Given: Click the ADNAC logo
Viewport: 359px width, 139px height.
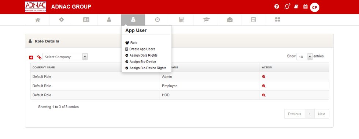Looking at the screenshot, I should tap(36, 7).
